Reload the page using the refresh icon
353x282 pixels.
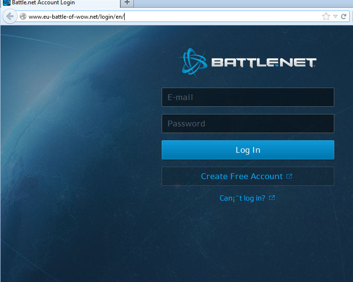(343, 16)
